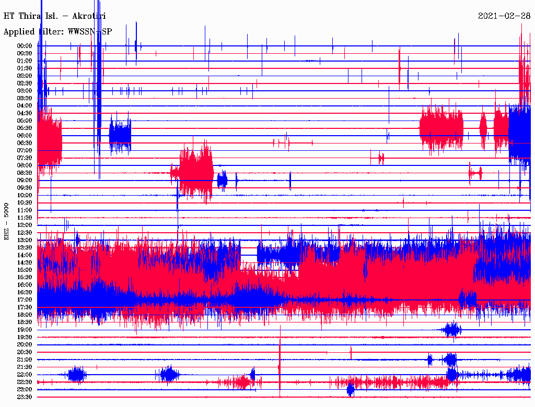Image resolution: width=535 pixels, height=407 pixels.
Task: Select the 20:00 time label
Action: click(x=25, y=344)
